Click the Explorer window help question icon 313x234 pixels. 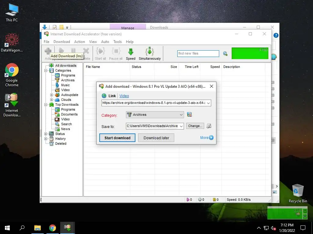276,35
